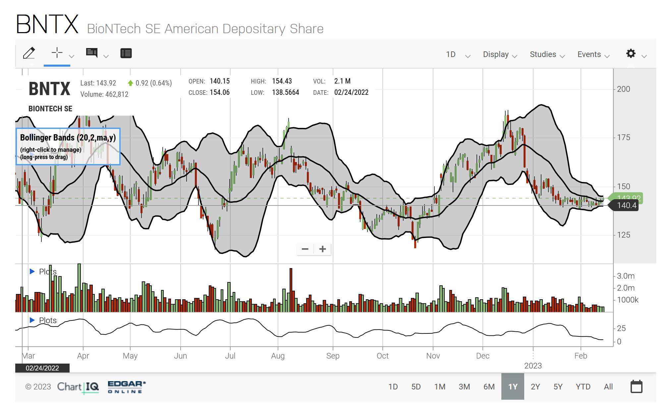Open the crosshair options chevron
Image resolution: width=672 pixels, height=405 pixels.
tap(72, 56)
